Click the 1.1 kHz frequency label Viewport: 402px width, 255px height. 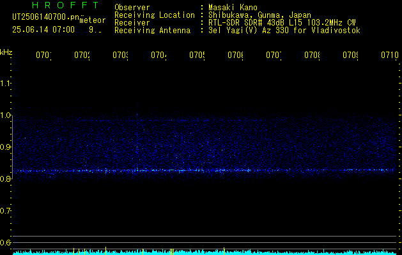[5, 84]
